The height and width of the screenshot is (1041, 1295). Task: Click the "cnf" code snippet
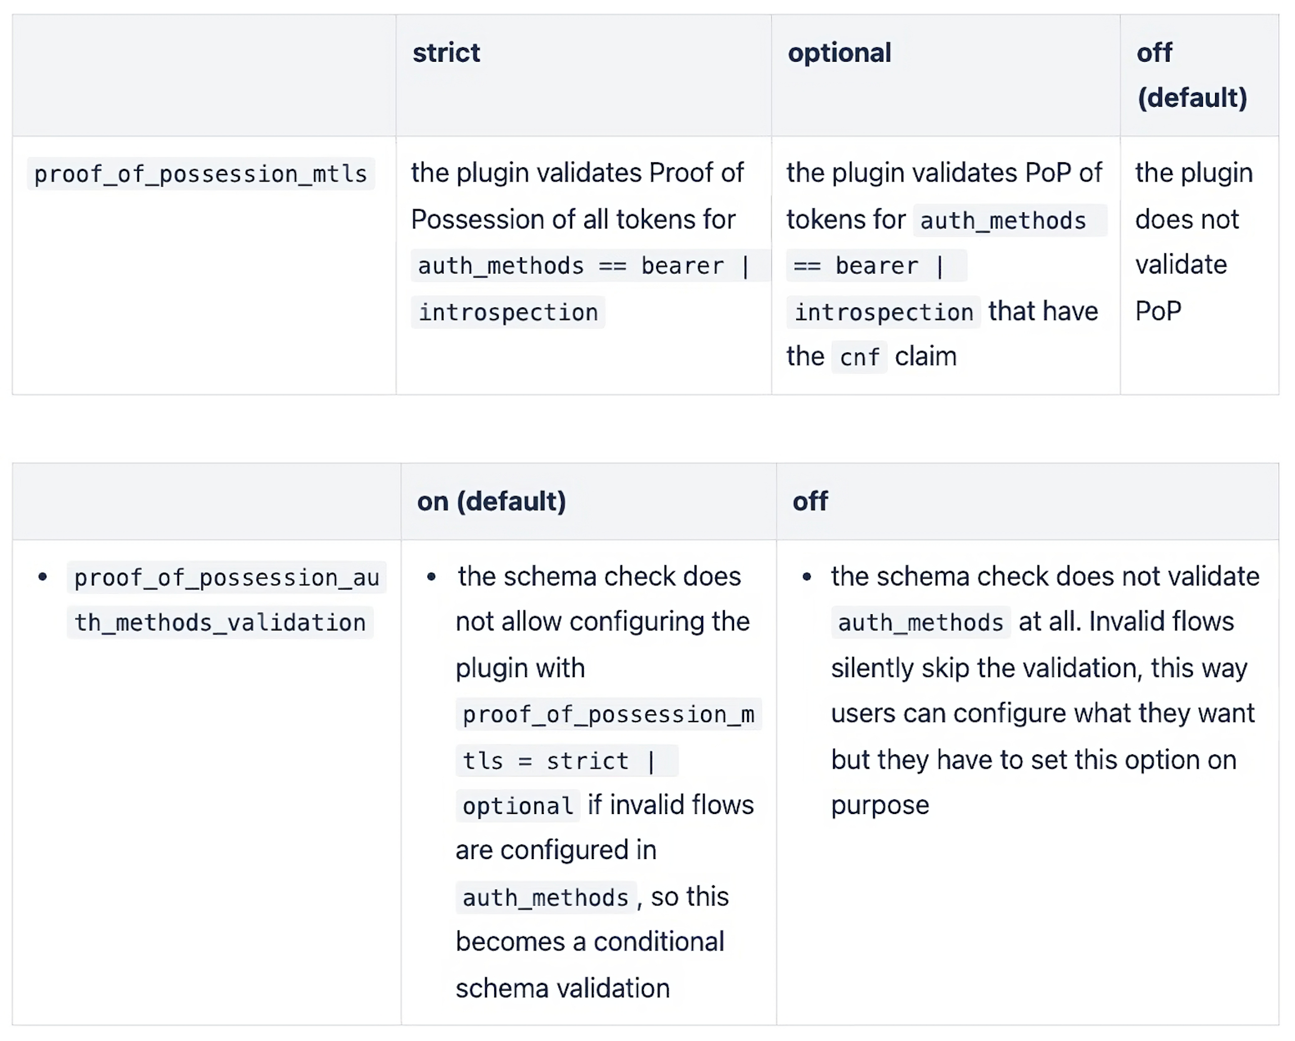[859, 358]
